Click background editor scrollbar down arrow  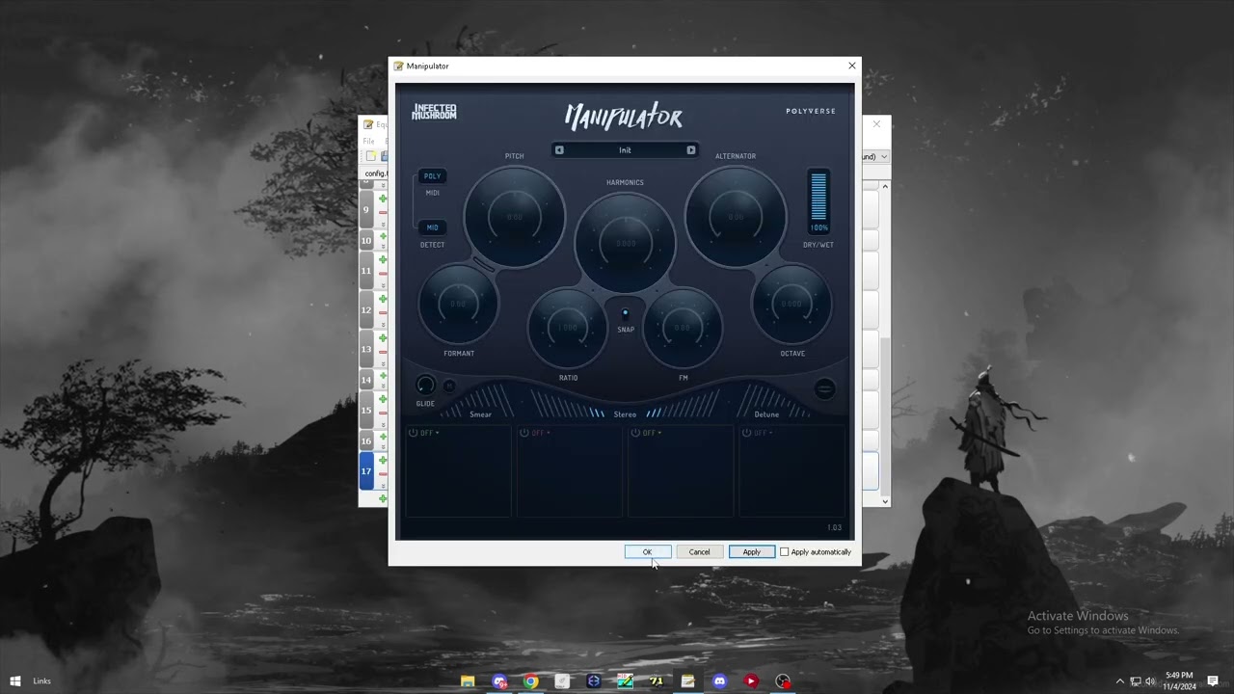coord(885,501)
